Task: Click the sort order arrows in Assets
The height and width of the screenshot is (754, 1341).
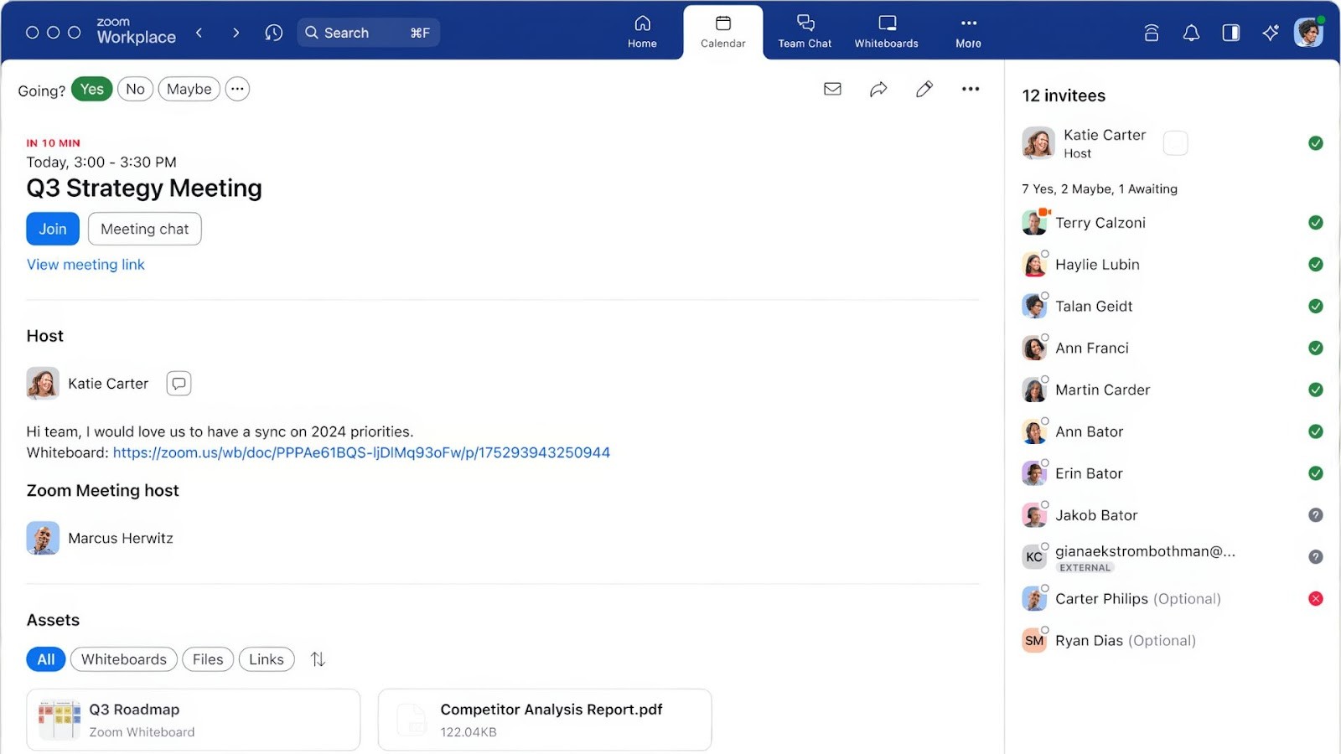Action: (x=318, y=659)
